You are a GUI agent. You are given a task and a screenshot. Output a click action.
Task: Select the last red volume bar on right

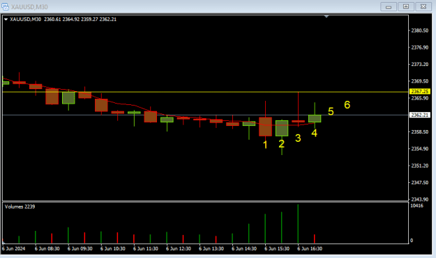click(315, 239)
